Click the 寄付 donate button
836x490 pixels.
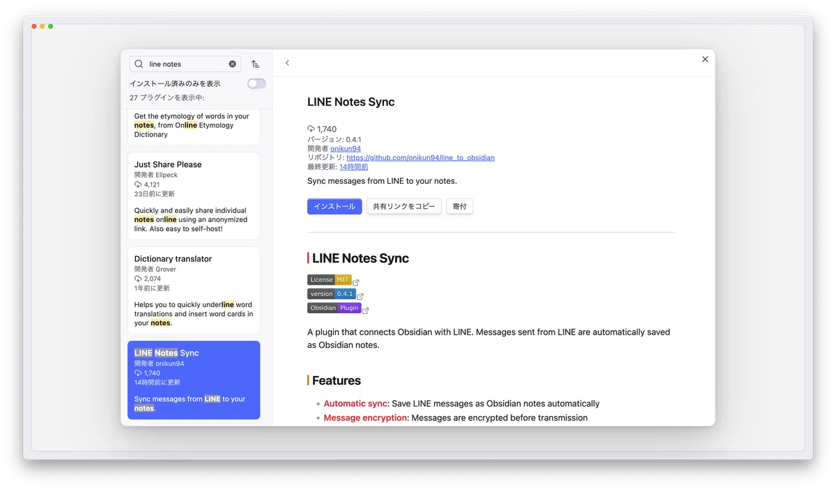460,206
